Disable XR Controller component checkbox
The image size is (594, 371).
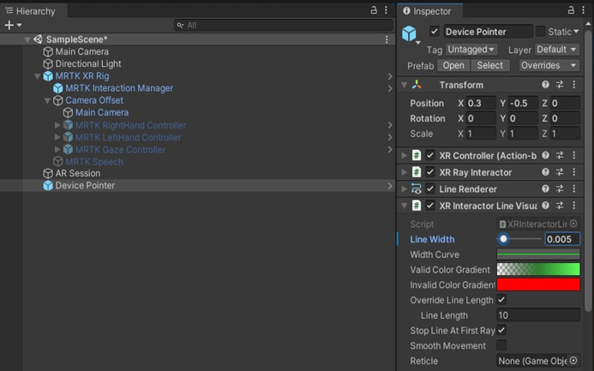click(x=430, y=155)
